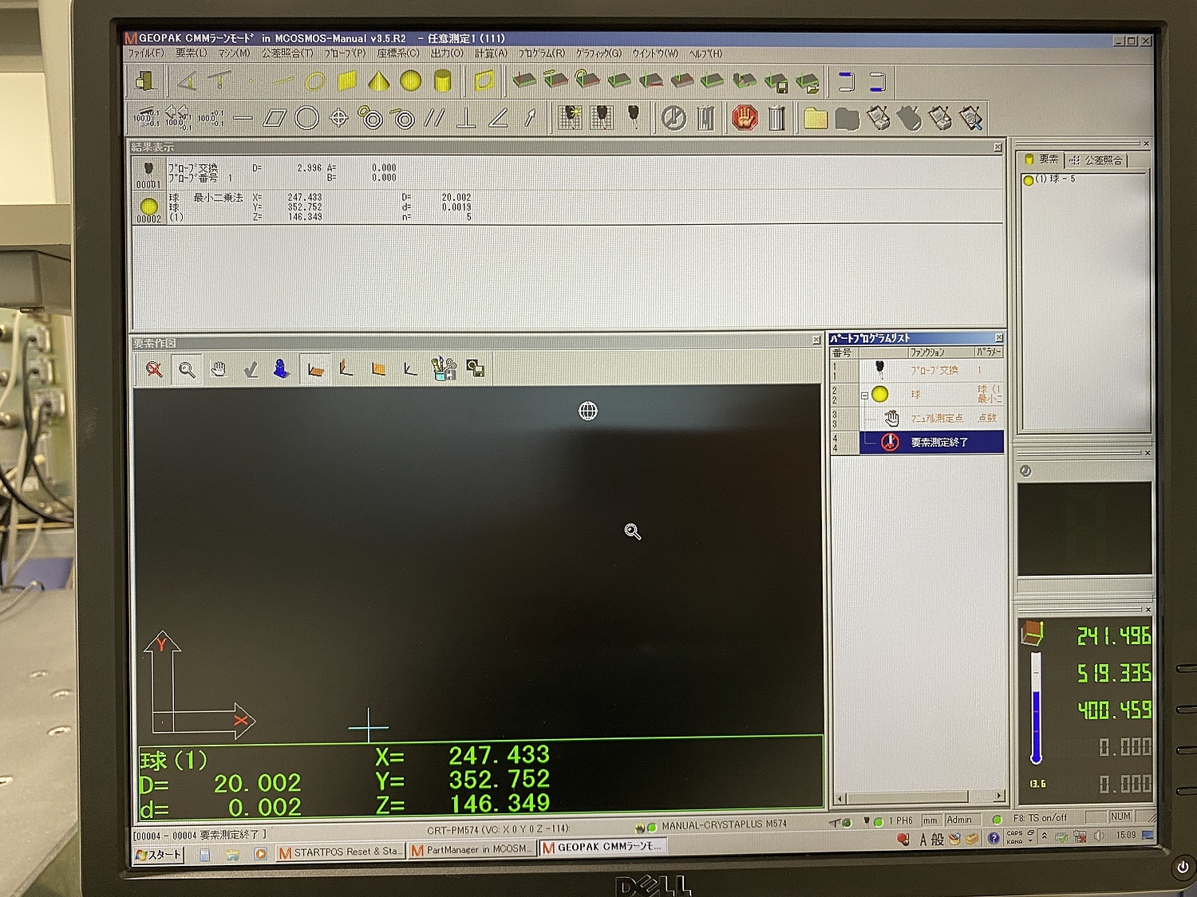1197x897 pixels.
Task: Click the red stop hand icon
Action: point(745,119)
